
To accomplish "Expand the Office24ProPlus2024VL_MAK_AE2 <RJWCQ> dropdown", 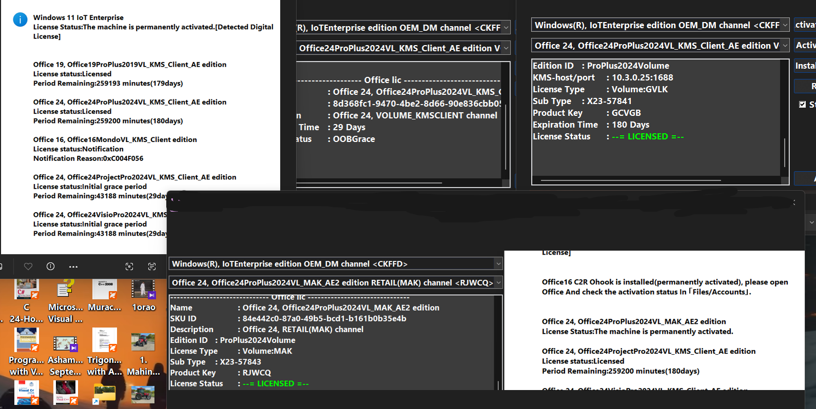I will point(498,282).
